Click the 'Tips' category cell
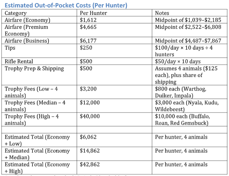This screenshot has width=229, height=176. point(10,47)
